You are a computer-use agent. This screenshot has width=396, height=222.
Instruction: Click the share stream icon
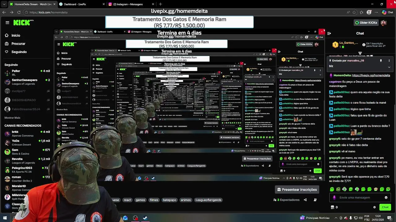[x=305, y=200]
